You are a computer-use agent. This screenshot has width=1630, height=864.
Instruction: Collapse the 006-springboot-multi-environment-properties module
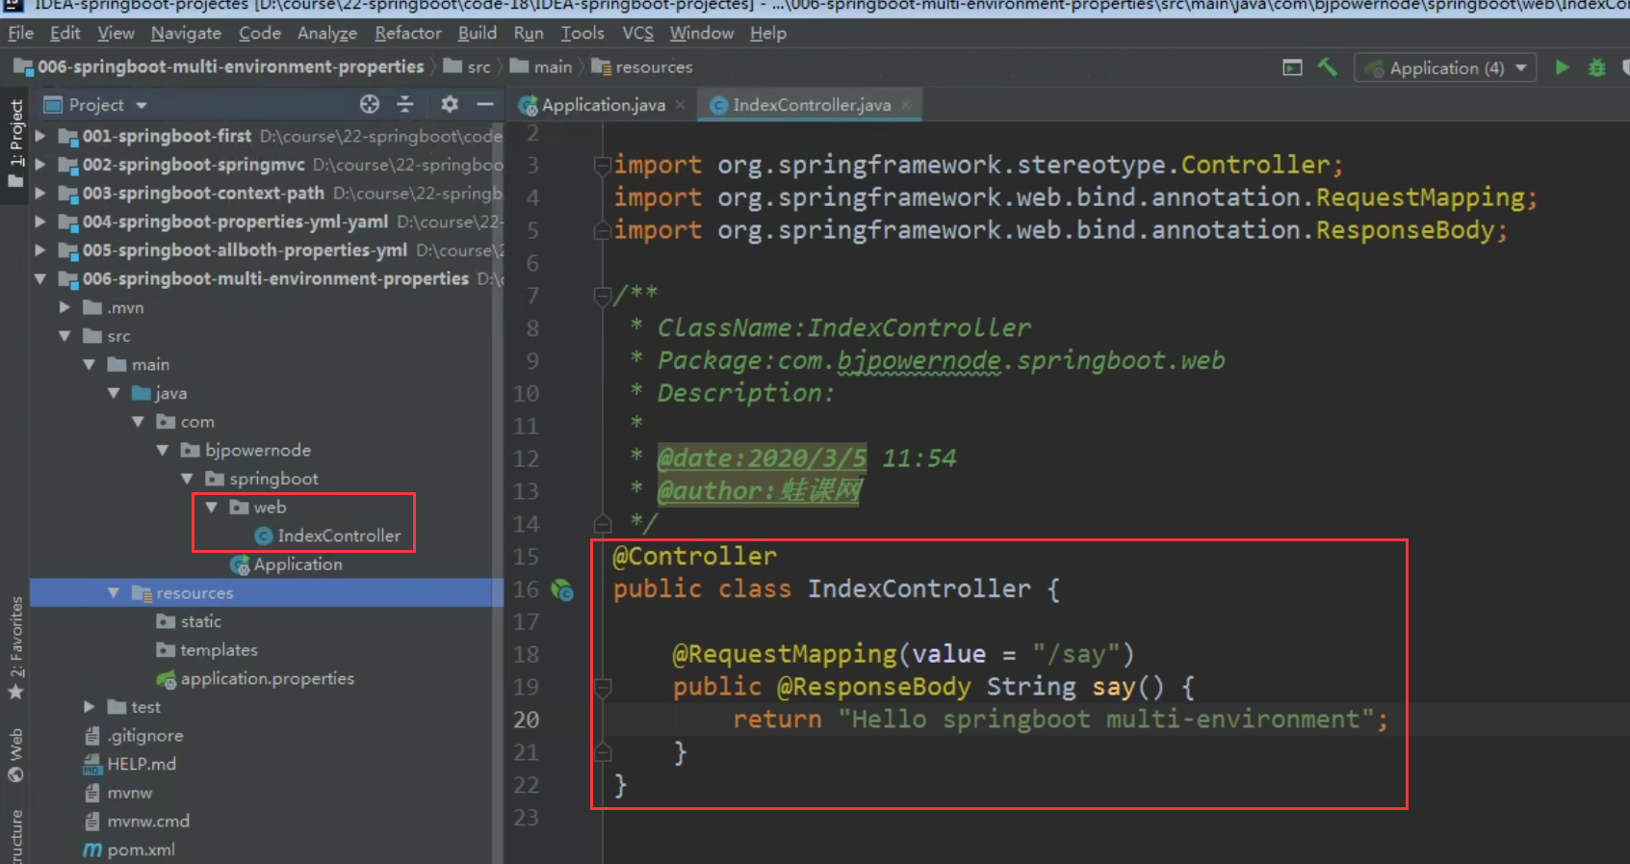point(40,278)
